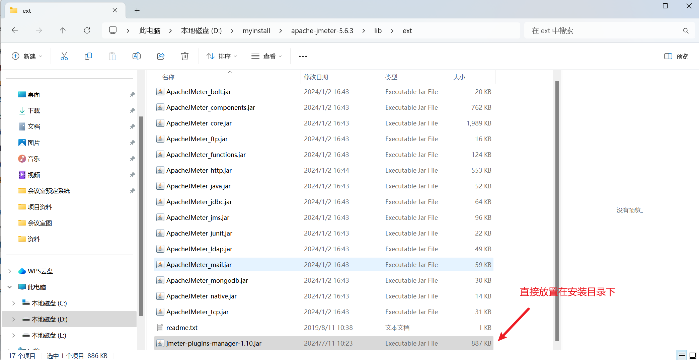Go up one folder level
This screenshot has width=699, height=360.
click(63, 30)
